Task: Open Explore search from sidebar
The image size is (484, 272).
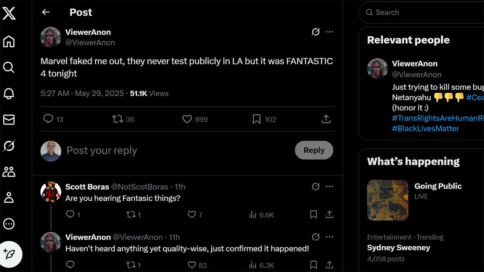Action: pyautogui.click(x=9, y=67)
